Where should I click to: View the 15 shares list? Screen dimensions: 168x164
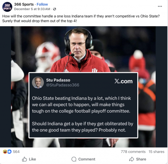pos(156,152)
